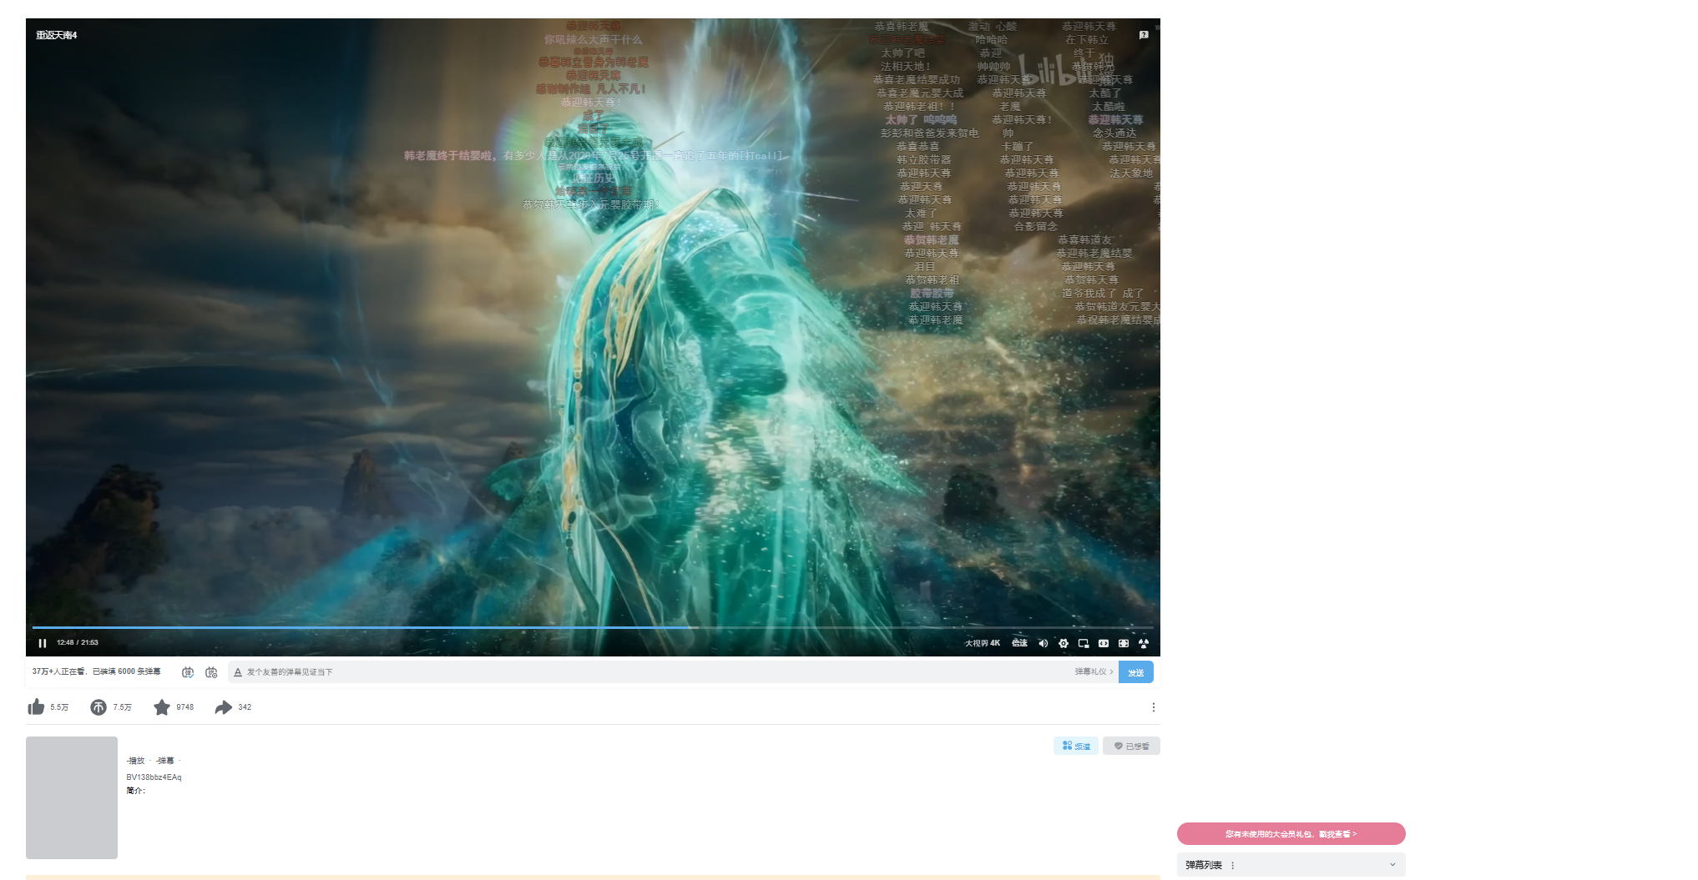Click the 12:48 / 21:53 time display
The image size is (1698, 880).
tap(78, 643)
